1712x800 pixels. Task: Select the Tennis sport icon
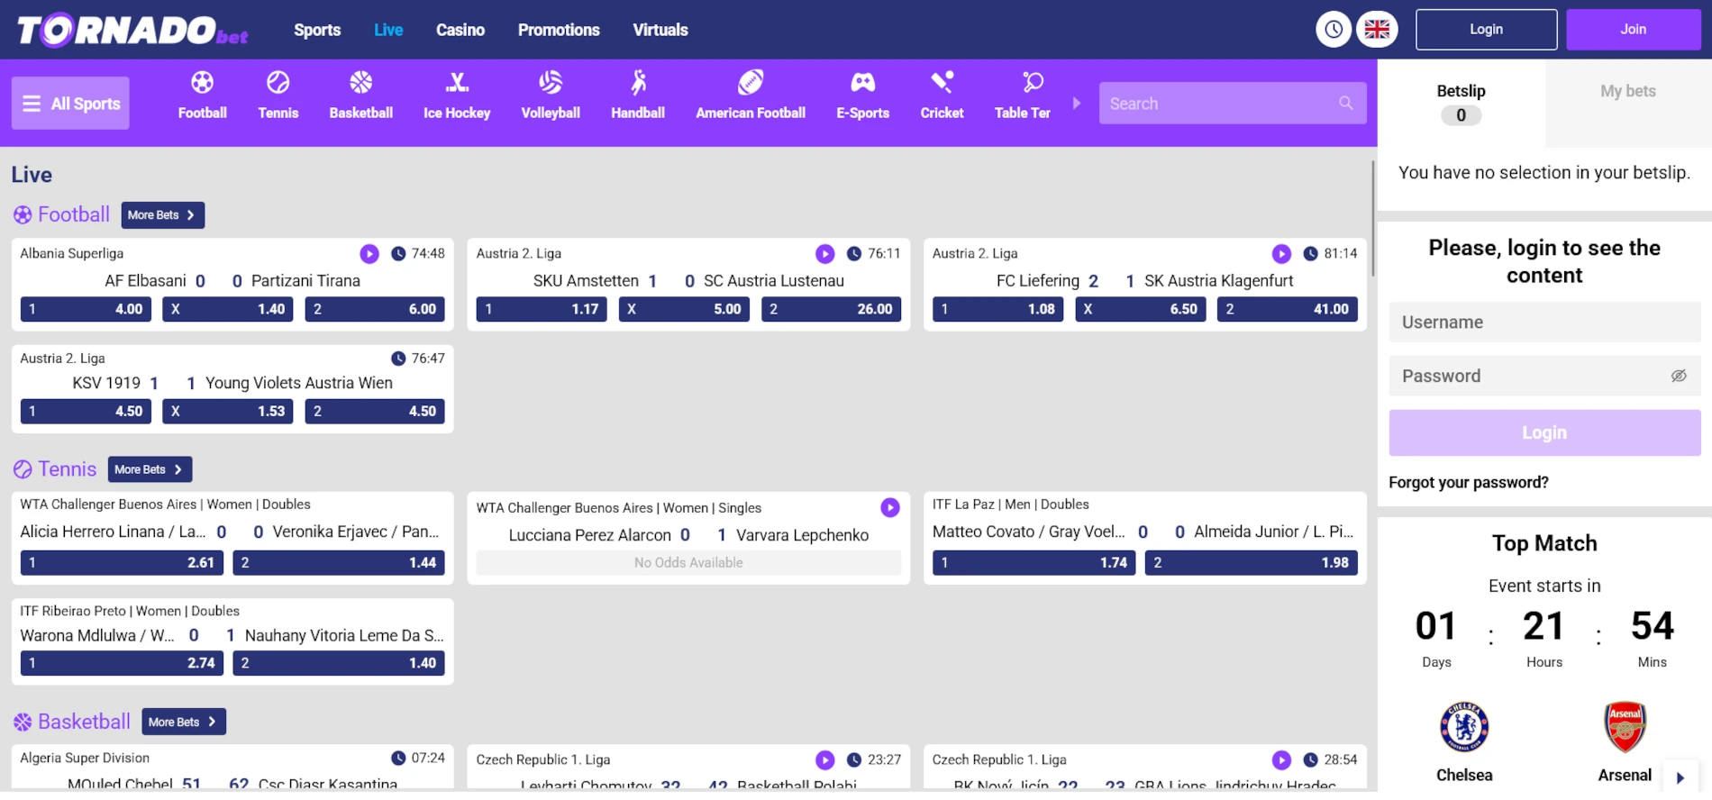[x=278, y=84]
